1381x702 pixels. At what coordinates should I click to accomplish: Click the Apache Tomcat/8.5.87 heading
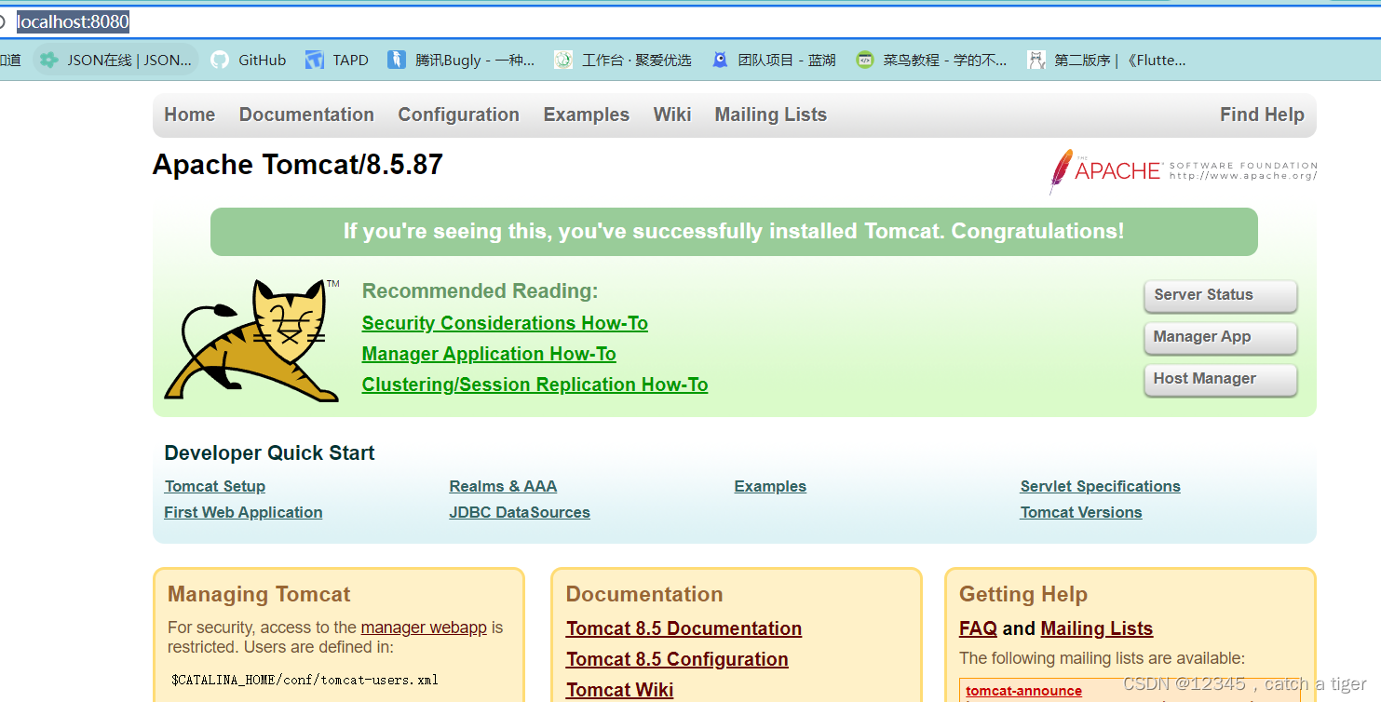tap(298, 165)
